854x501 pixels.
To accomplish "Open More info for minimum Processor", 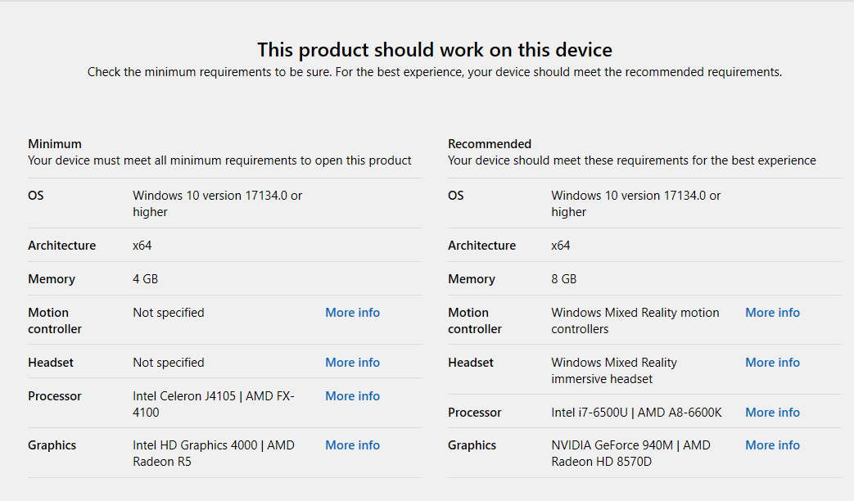I will [x=352, y=396].
